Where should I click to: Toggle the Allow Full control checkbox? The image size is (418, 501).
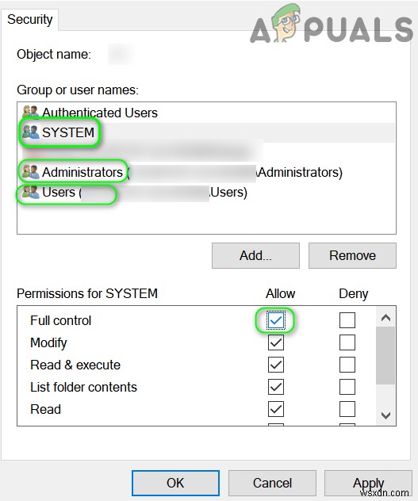[275, 320]
